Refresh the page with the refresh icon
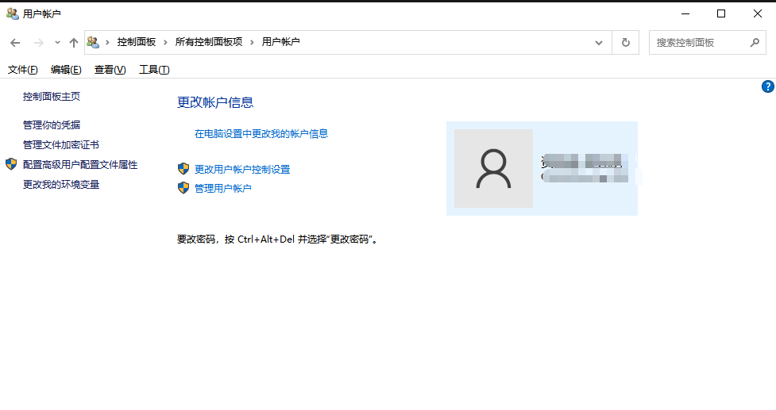This screenshot has height=410, width=776. point(626,43)
